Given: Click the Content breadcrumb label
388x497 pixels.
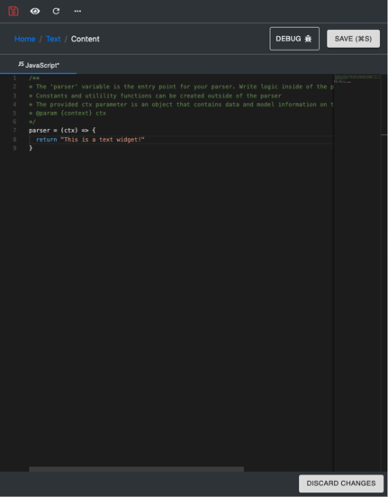Looking at the screenshot, I should pyautogui.click(x=85, y=39).
